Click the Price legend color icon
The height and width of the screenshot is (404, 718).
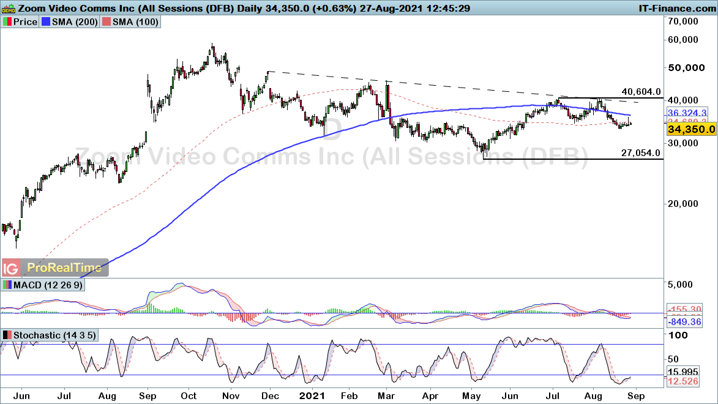tap(7, 21)
